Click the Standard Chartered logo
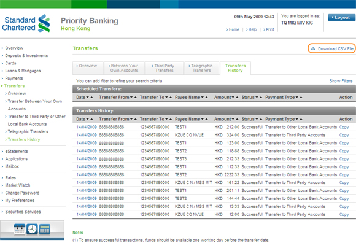 tap(26, 23)
